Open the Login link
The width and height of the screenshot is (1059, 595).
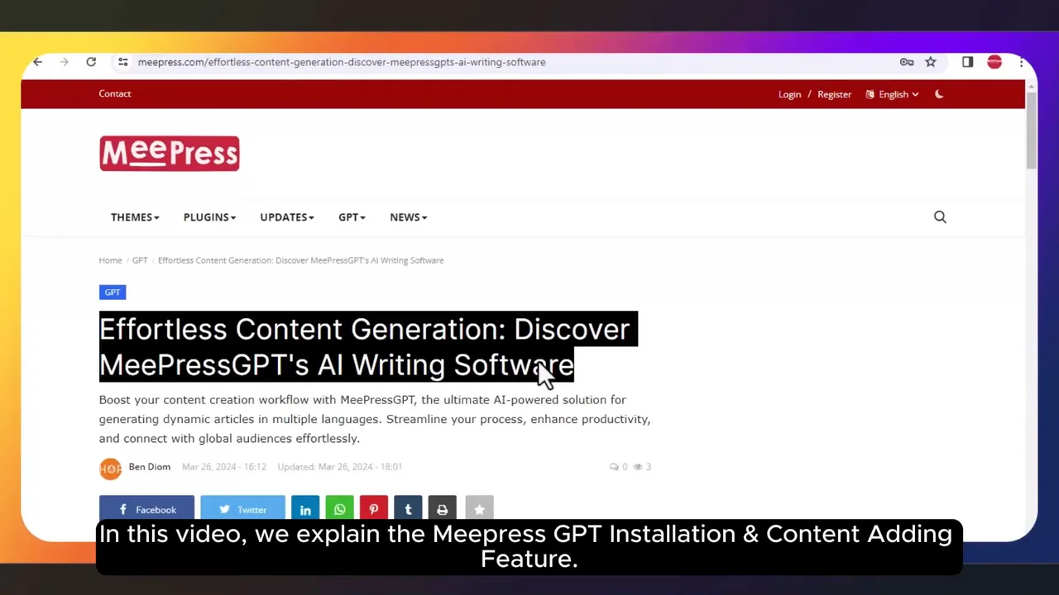pyautogui.click(x=789, y=94)
